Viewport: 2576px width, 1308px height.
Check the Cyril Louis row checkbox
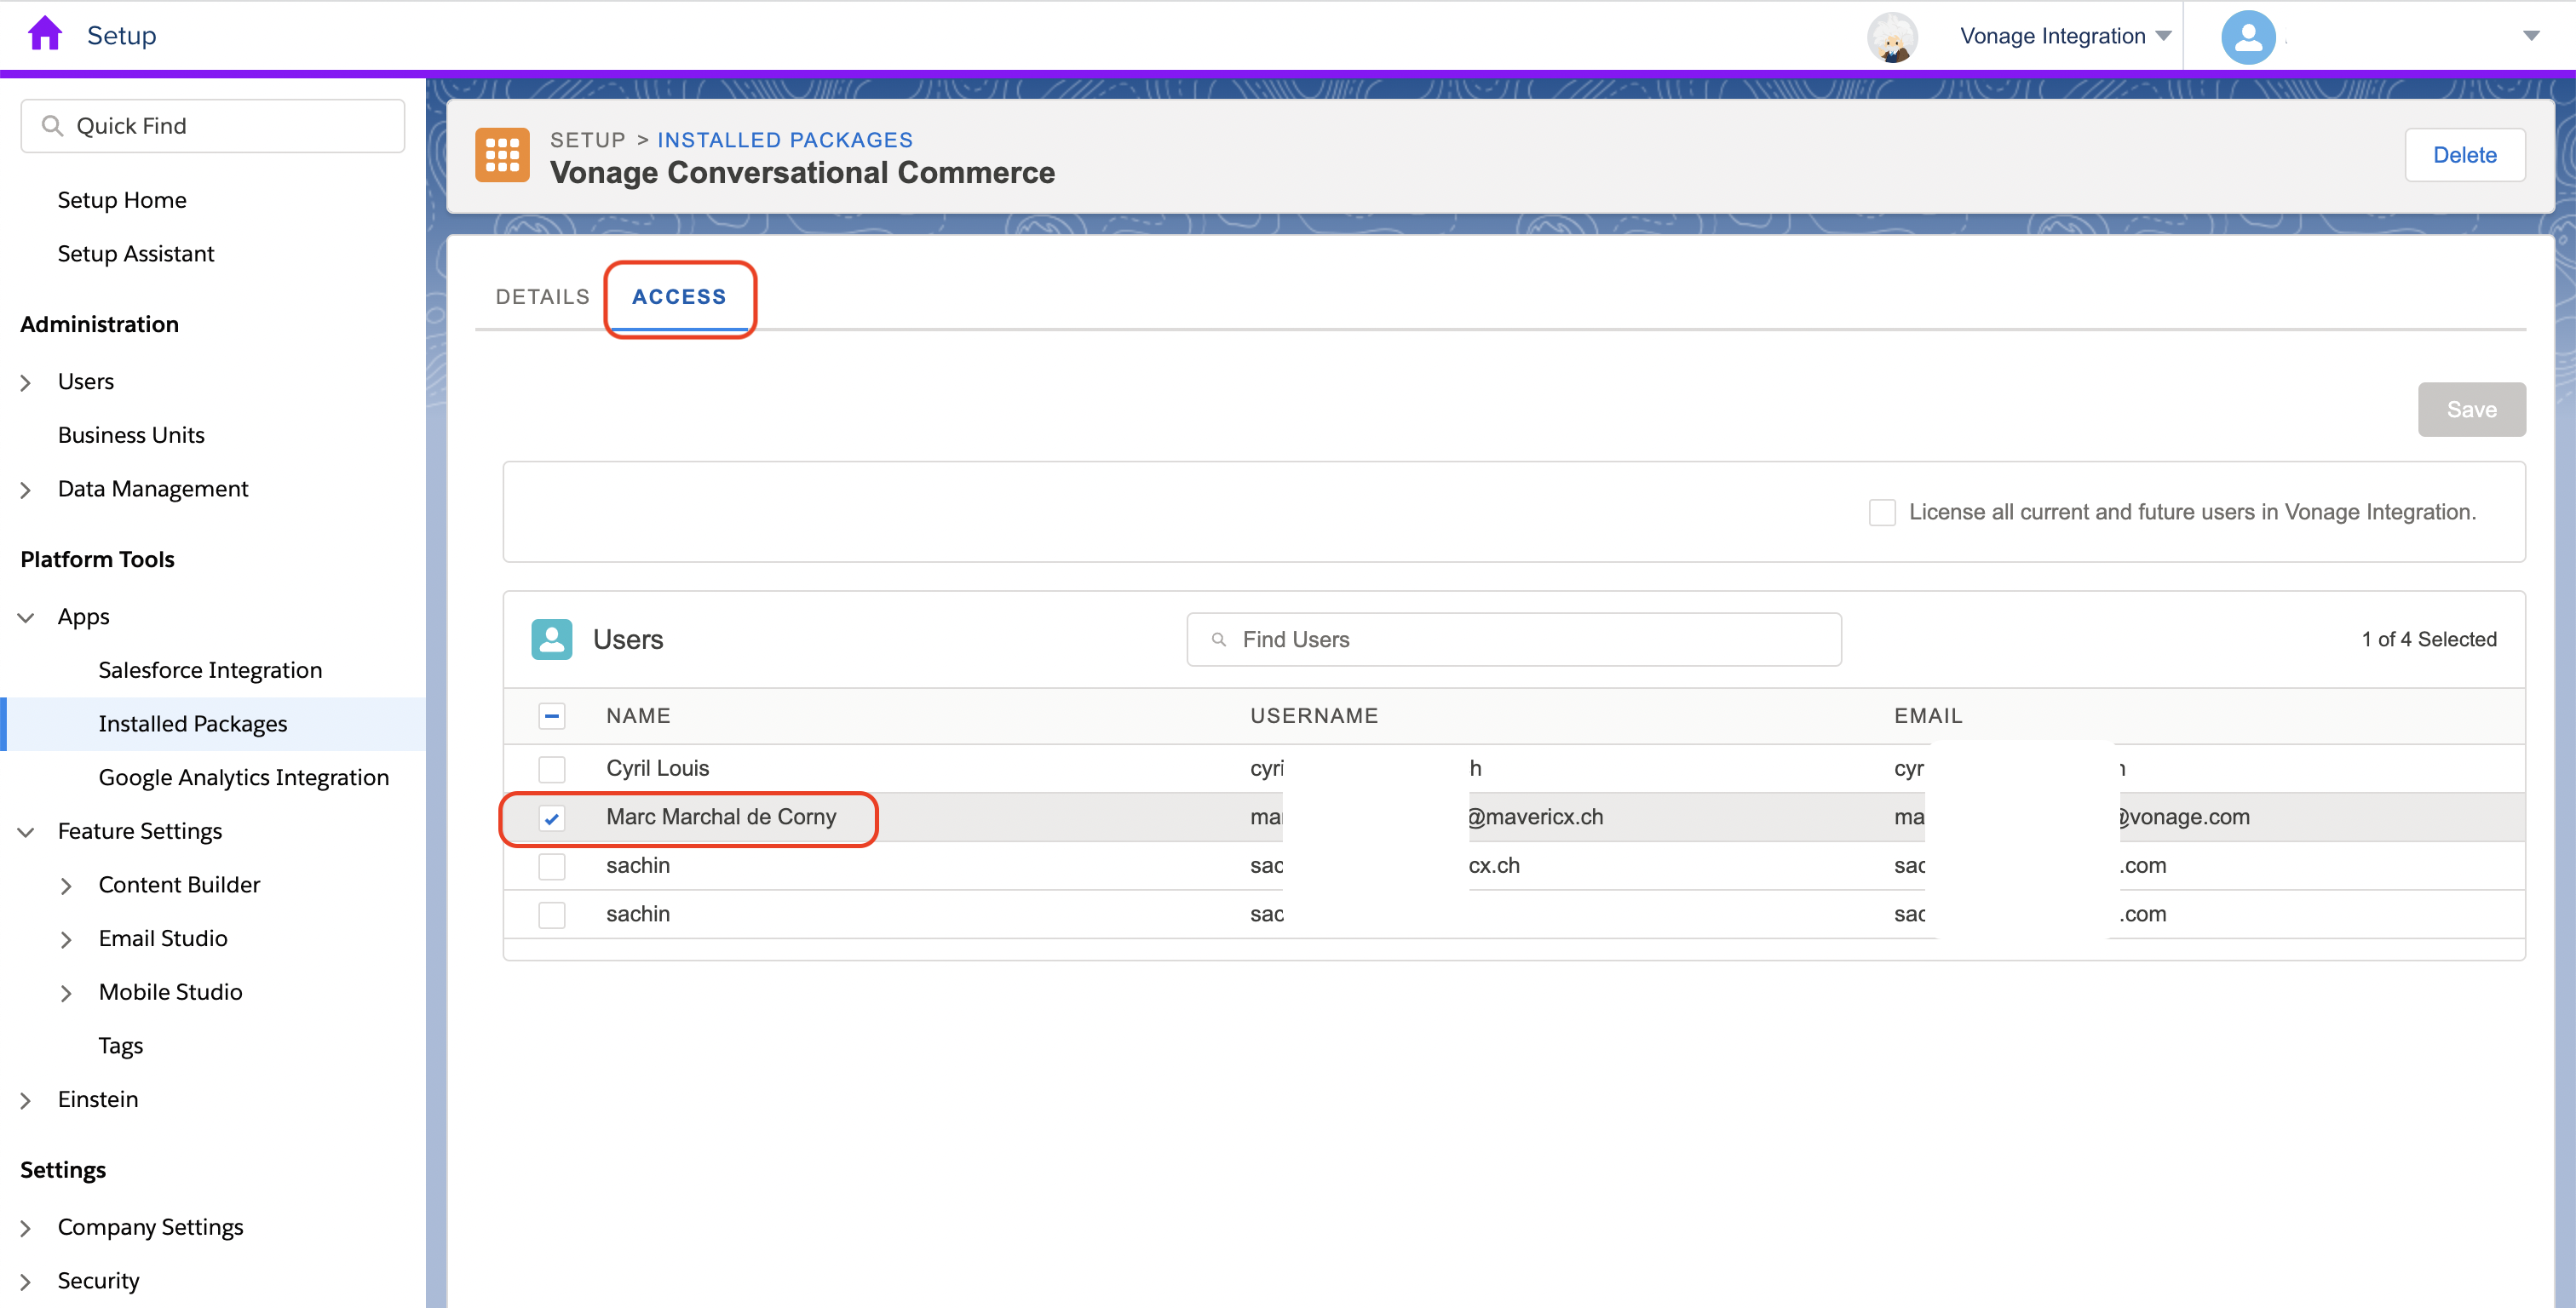[x=551, y=769]
